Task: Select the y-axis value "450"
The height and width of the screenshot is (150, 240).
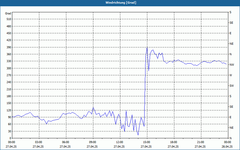Action: point(9,33)
